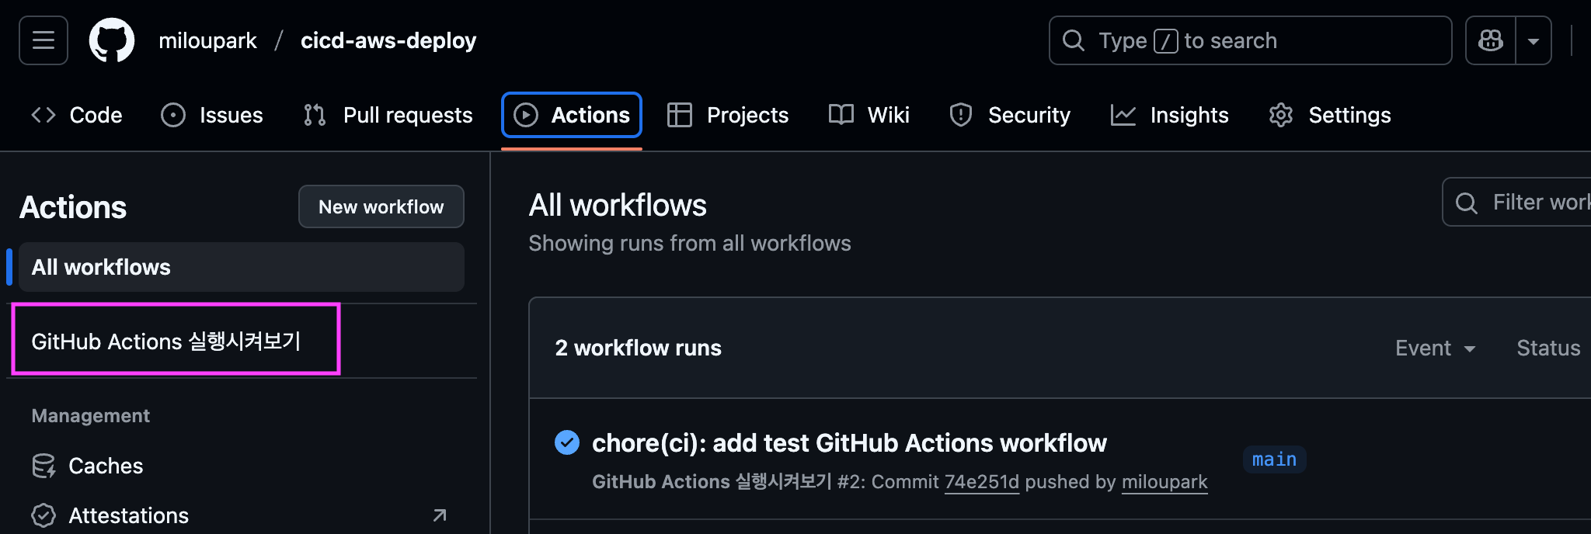
Task: Click the Caches database icon
Action: [44, 466]
